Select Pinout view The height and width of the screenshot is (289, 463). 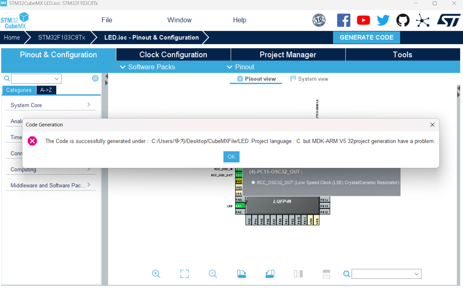click(256, 79)
